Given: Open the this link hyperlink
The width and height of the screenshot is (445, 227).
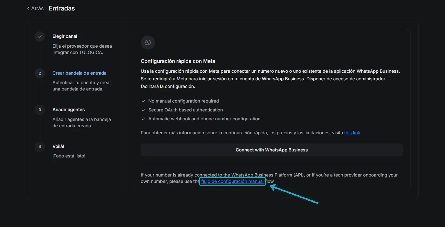Looking at the screenshot, I should [x=352, y=133].
